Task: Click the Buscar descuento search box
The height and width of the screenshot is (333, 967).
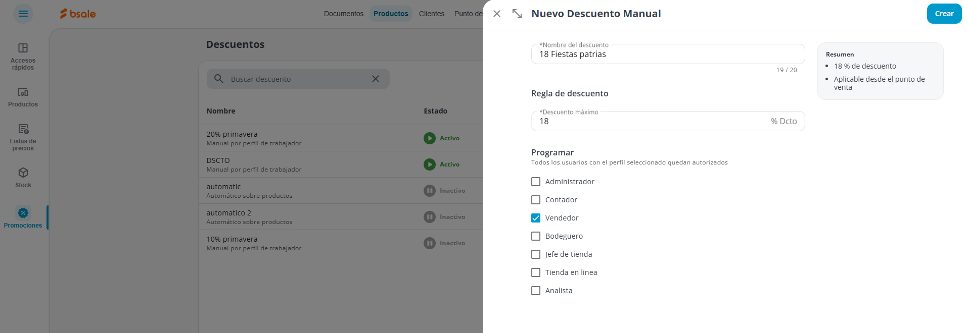Action: click(x=298, y=79)
